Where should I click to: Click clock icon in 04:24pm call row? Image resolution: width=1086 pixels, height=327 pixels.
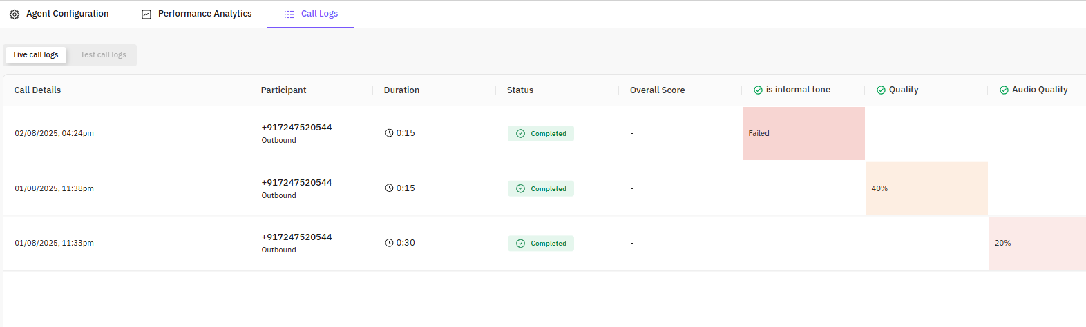point(389,133)
